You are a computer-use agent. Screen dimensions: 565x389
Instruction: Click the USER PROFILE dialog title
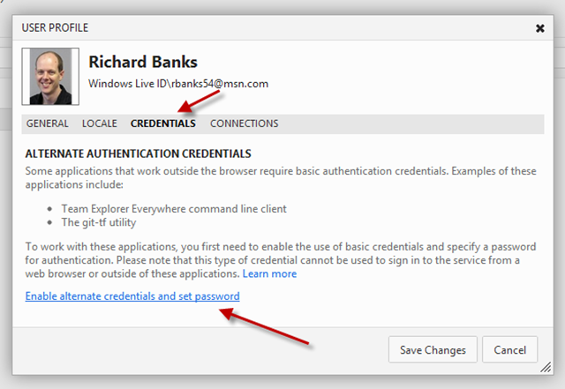point(55,28)
